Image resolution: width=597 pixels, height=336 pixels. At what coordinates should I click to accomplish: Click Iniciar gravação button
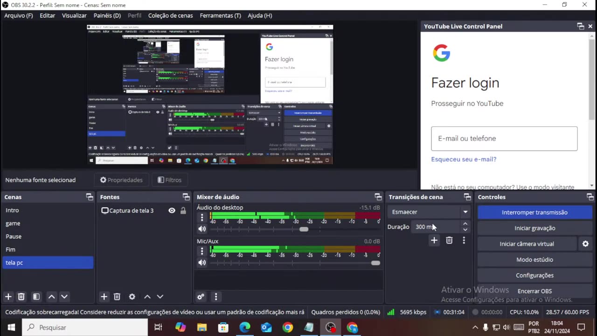535,228
